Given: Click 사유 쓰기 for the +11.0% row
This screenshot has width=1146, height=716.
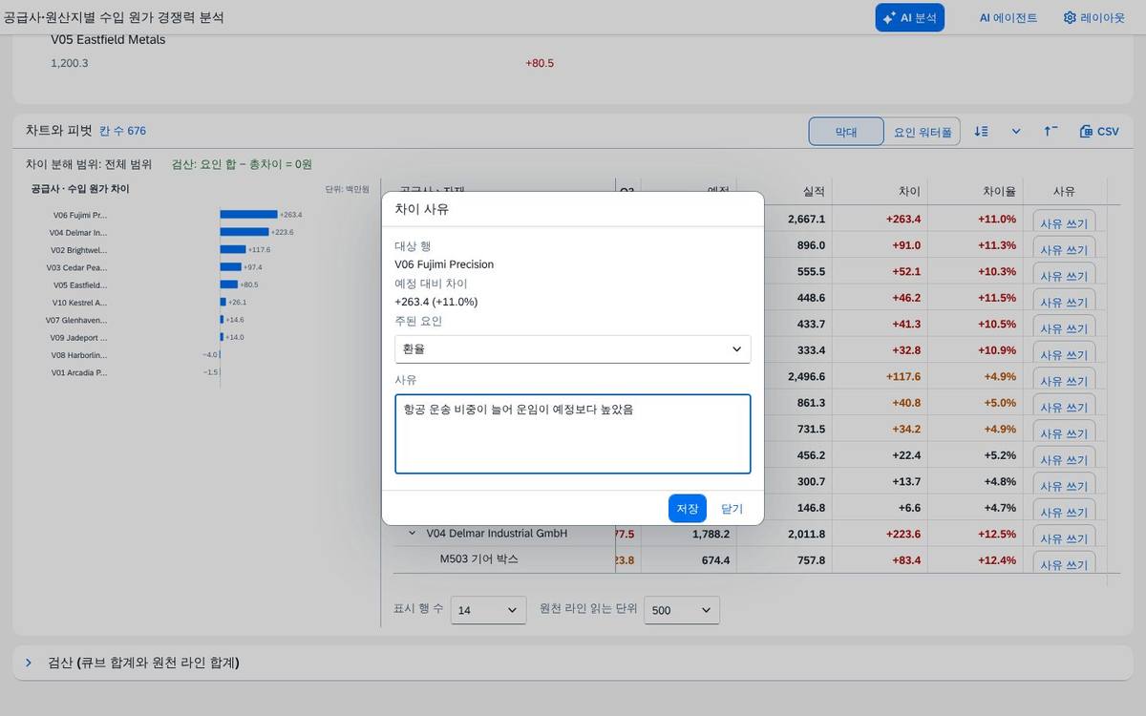Looking at the screenshot, I should (x=1064, y=223).
